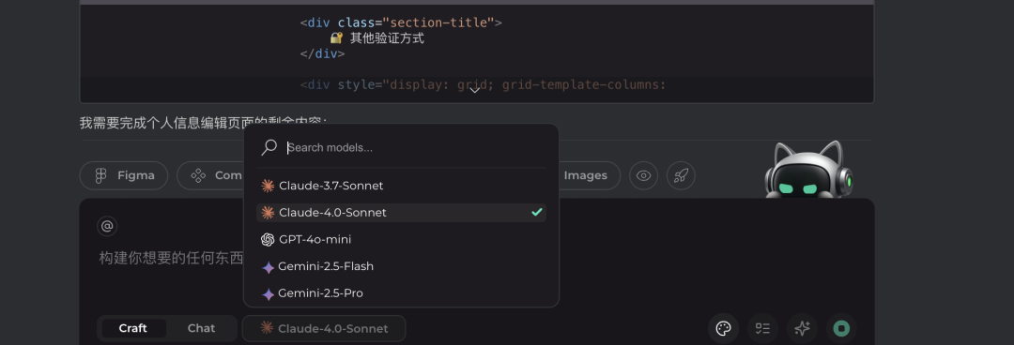1014x345 pixels.
Task: Click the Claude icon beside Claude-3.7-Sonnet
Action: point(267,186)
